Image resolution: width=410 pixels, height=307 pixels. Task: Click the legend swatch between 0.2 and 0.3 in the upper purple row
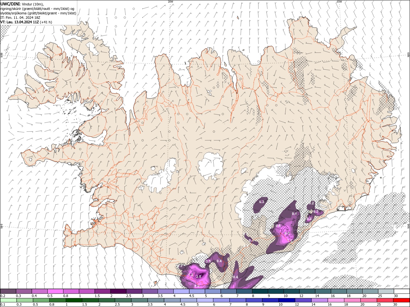(x=8, y=291)
